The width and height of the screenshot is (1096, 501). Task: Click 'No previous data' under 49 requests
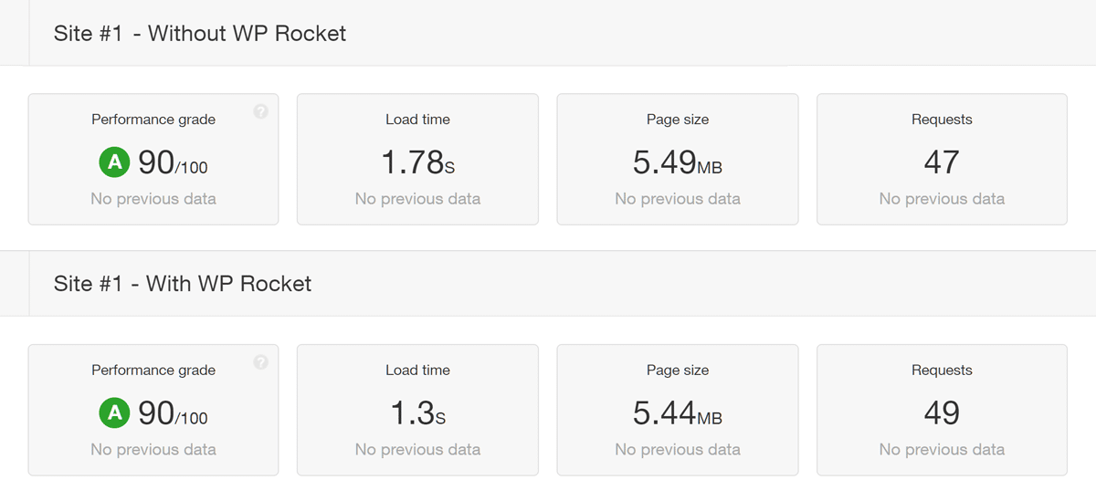(942, 450)
